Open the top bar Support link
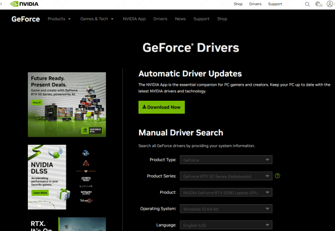 (275, 4)
